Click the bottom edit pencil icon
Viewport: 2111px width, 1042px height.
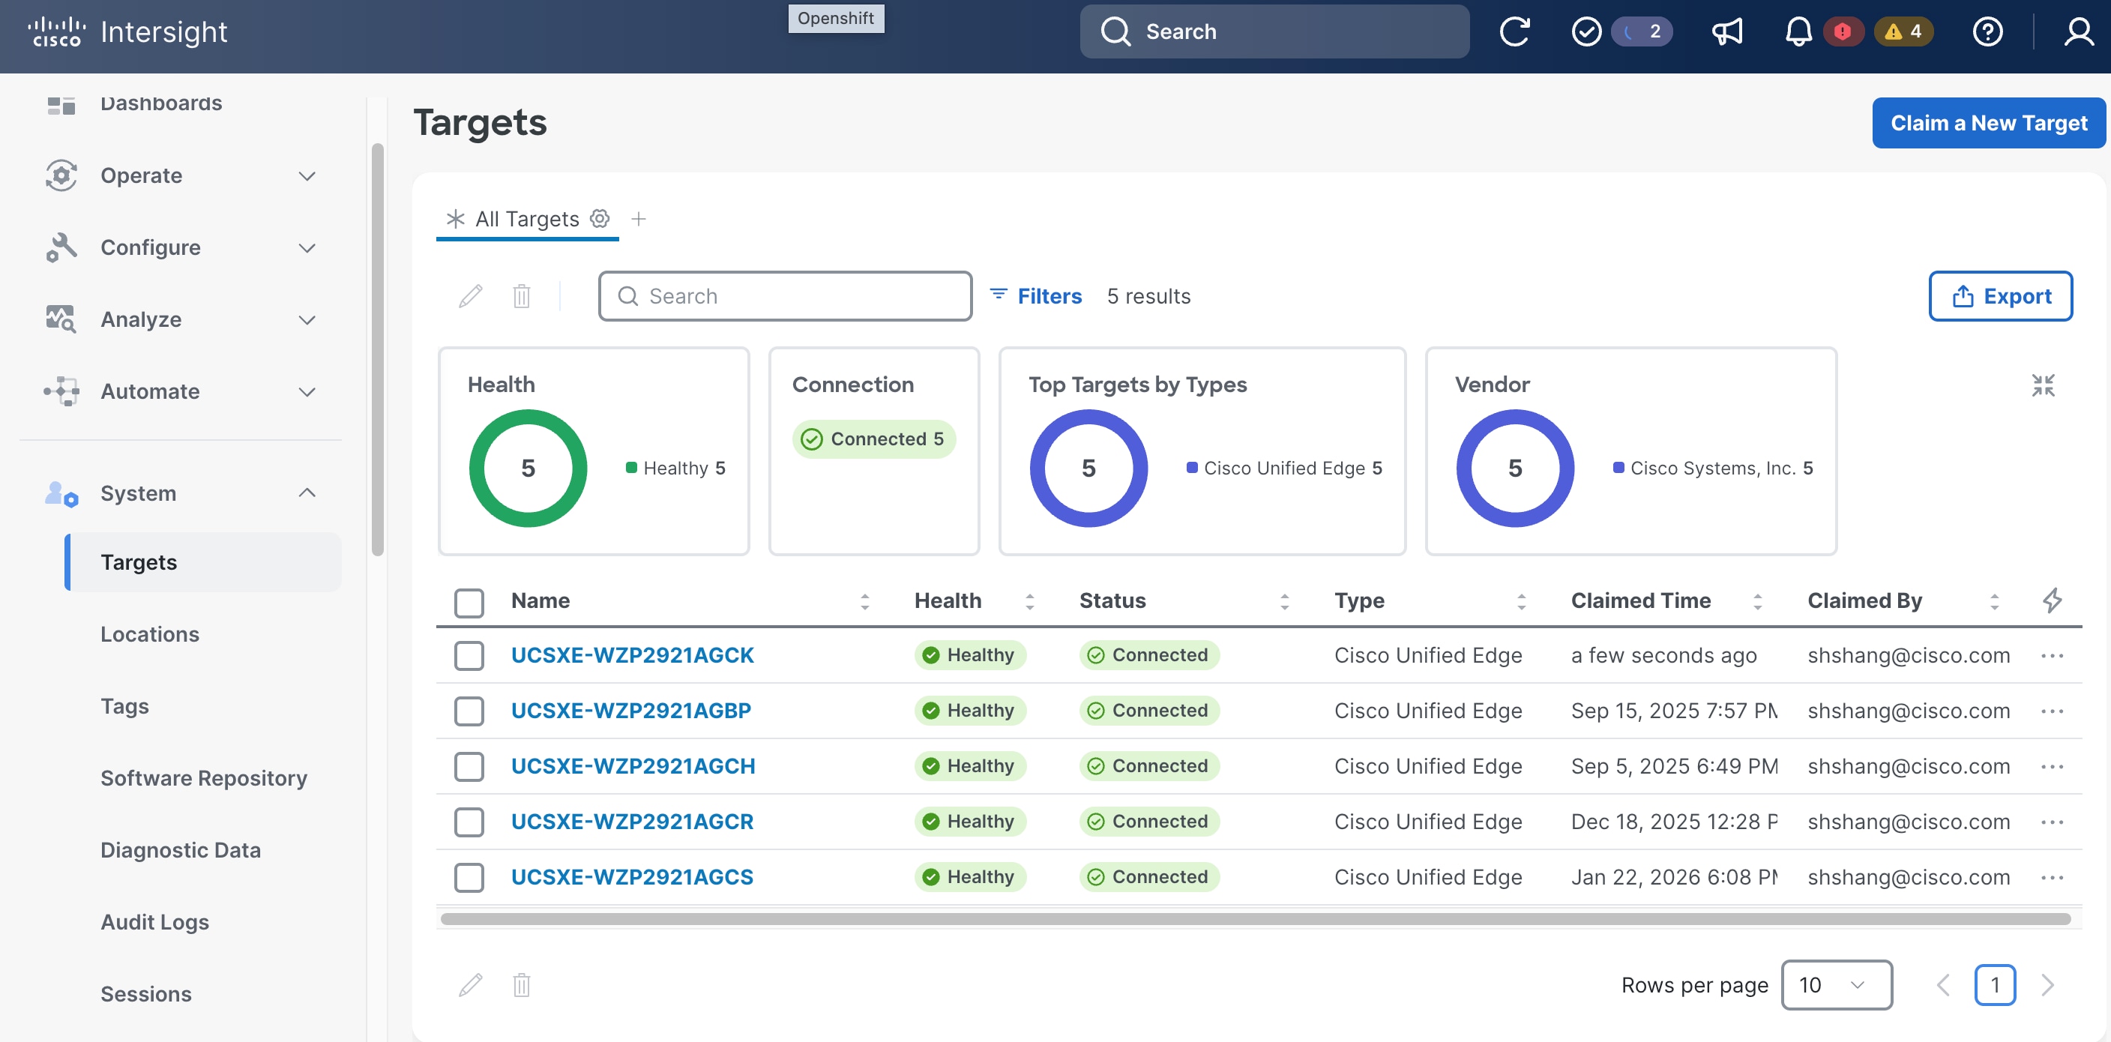470,985
